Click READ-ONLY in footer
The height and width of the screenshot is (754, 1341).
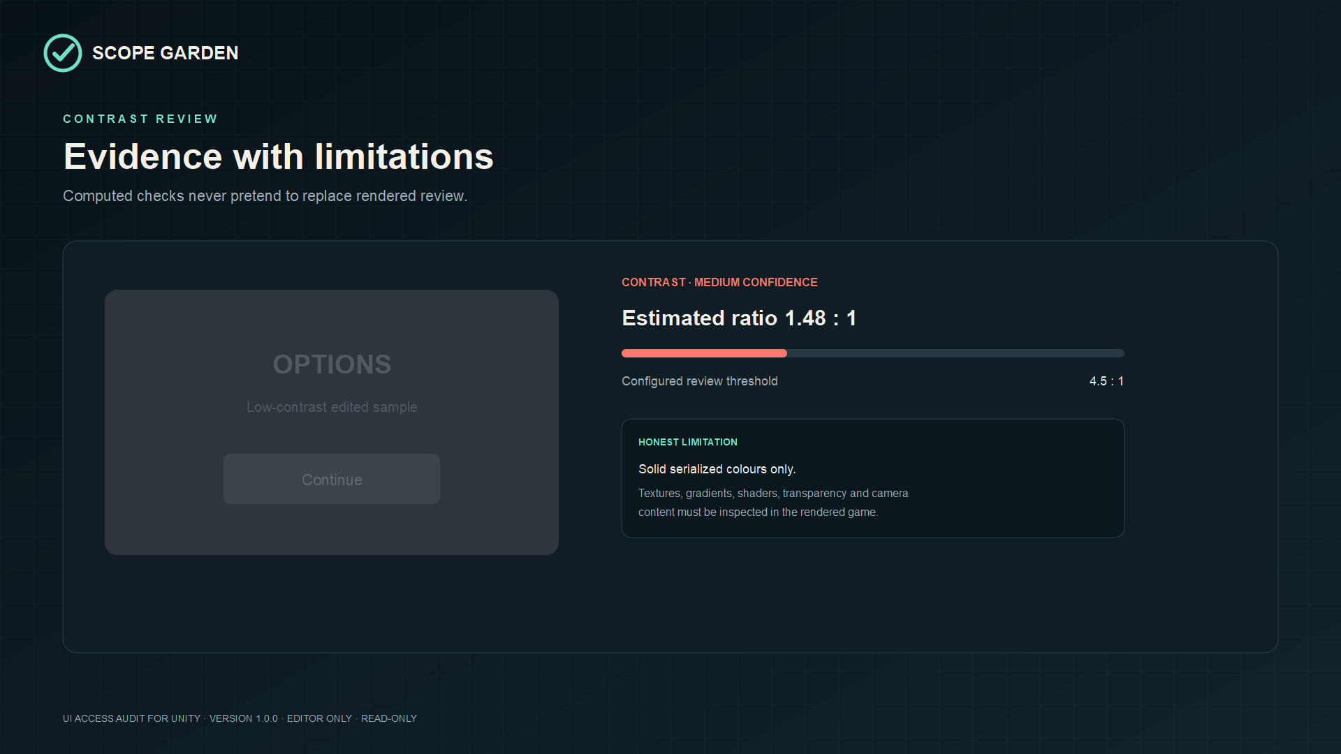coord(389,718)
